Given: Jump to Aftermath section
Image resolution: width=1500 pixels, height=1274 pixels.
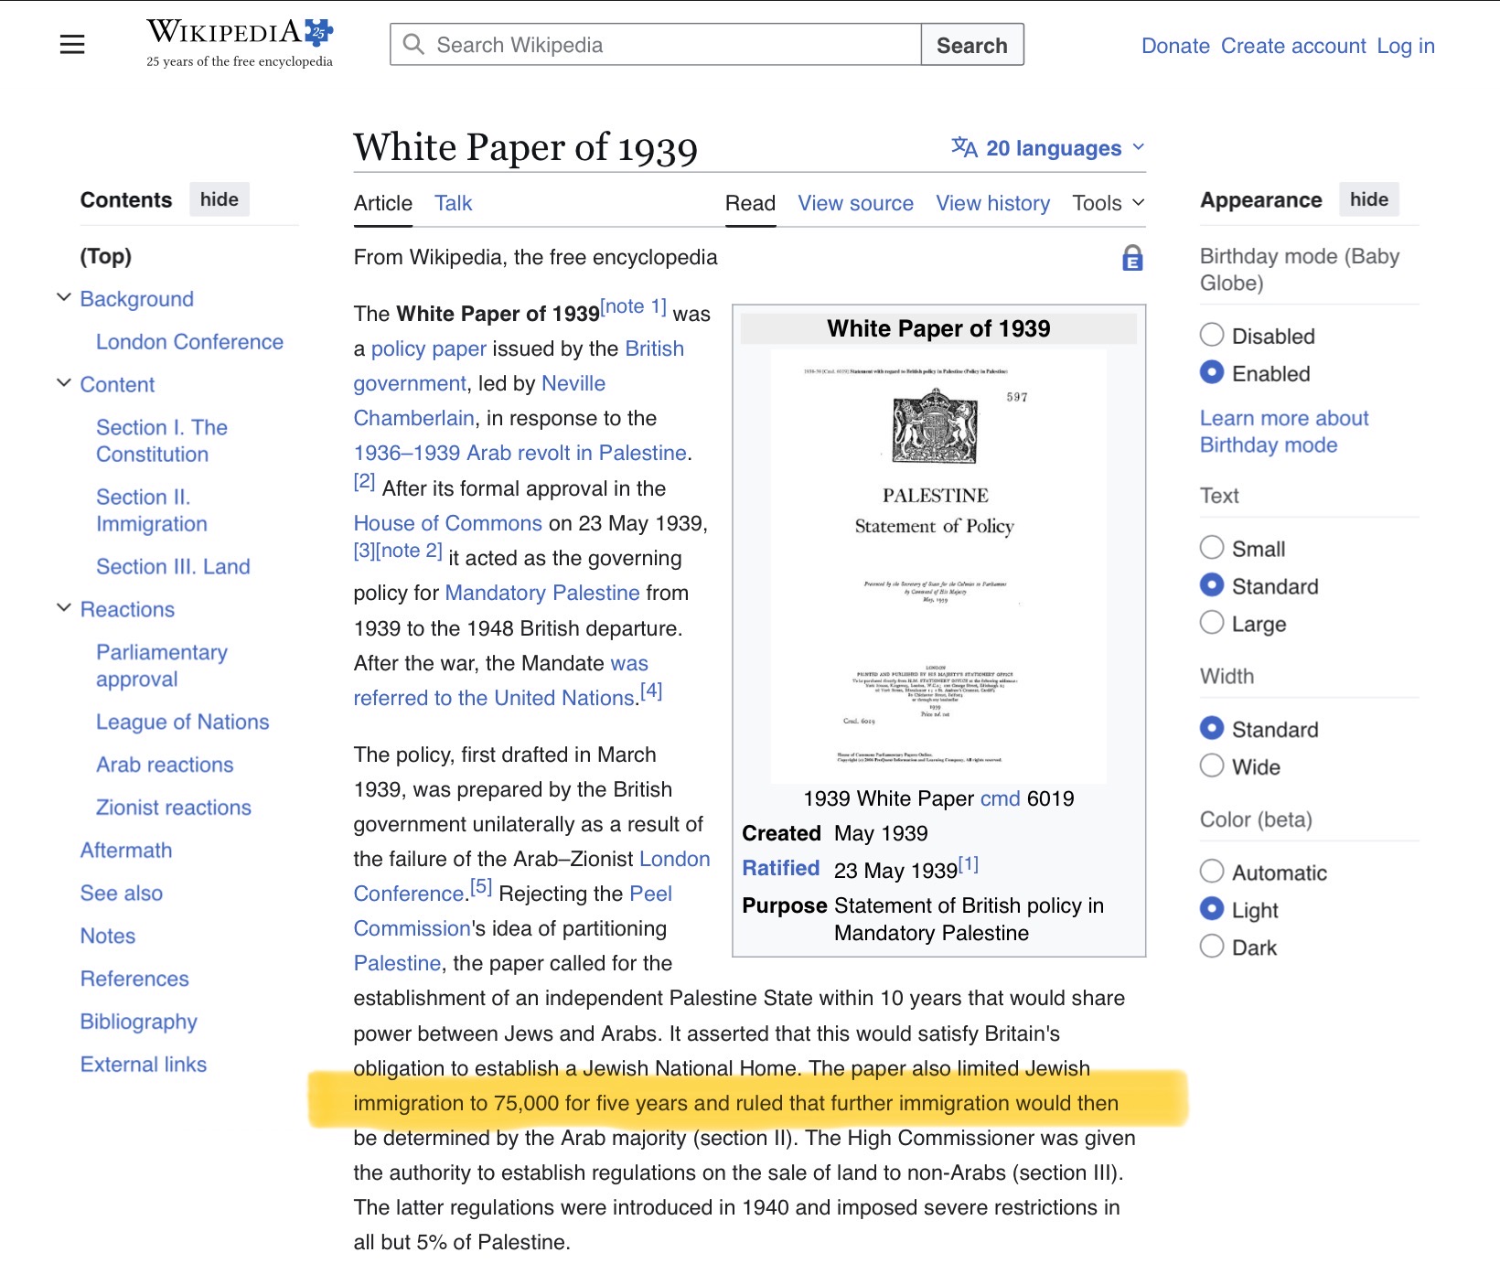Looking at the screenshot, I should pyautogui.click(x=126, y=851).
